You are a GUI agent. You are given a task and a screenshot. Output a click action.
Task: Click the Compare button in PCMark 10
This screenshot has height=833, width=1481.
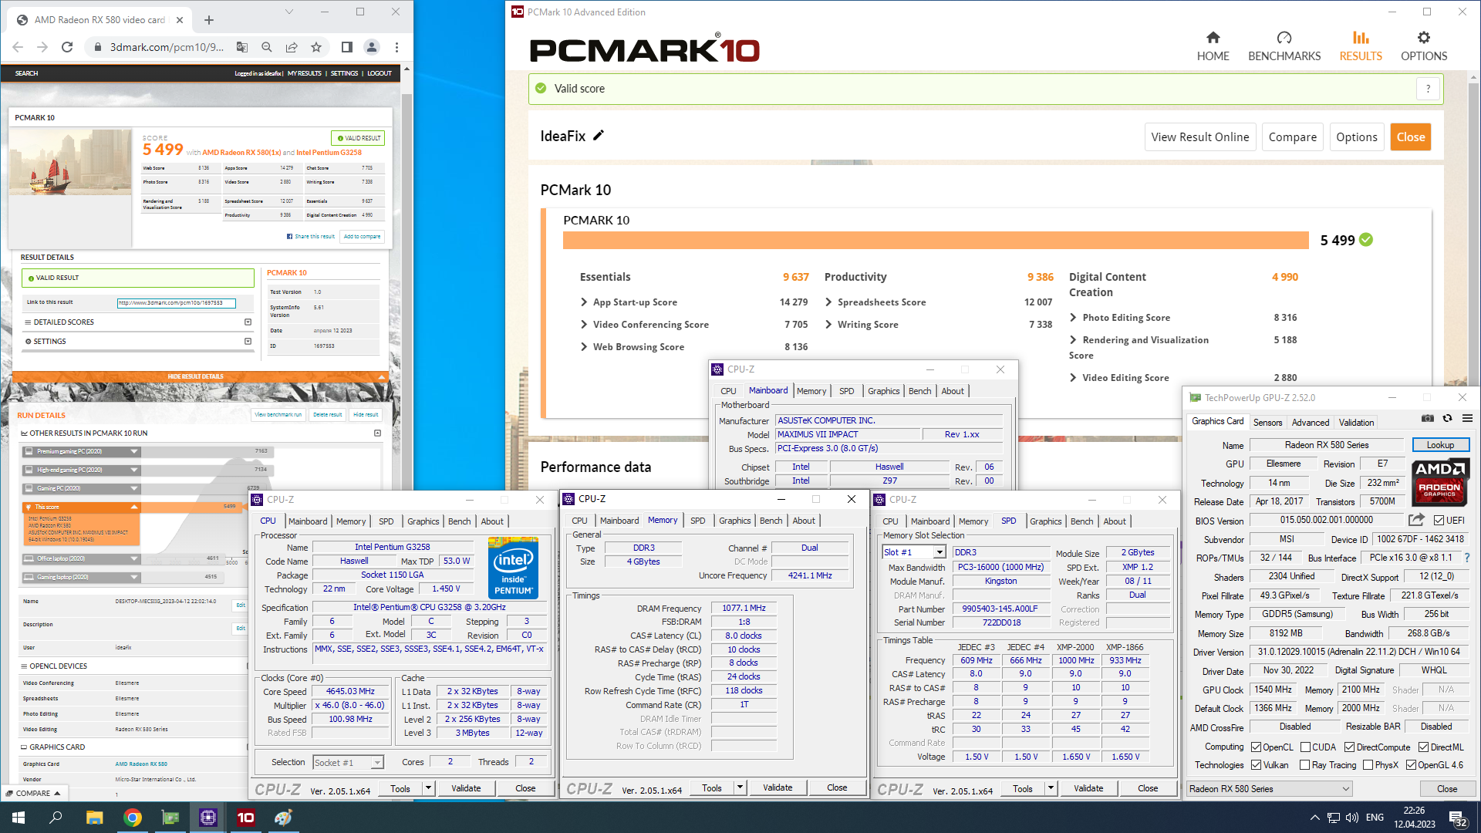click(x=1292, y=137)
